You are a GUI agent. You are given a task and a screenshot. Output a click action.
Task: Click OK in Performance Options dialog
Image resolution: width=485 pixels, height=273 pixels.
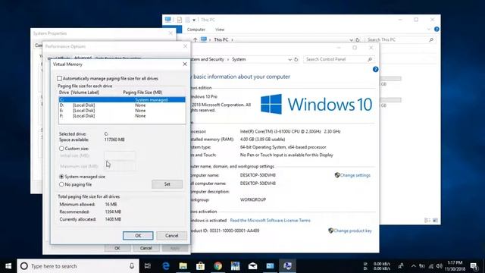(x=117, y=248)
